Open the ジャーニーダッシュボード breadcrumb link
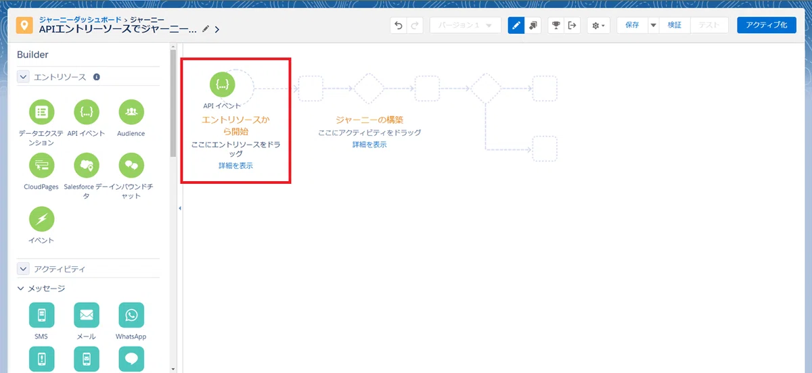Image resolution: width=812 pixels, height=373 pixels. pyautogui.click(x=81, y=20)
